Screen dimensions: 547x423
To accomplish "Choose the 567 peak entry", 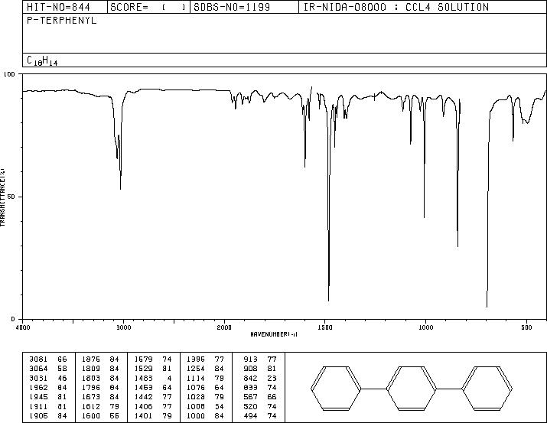I will [x=260, y=397].
